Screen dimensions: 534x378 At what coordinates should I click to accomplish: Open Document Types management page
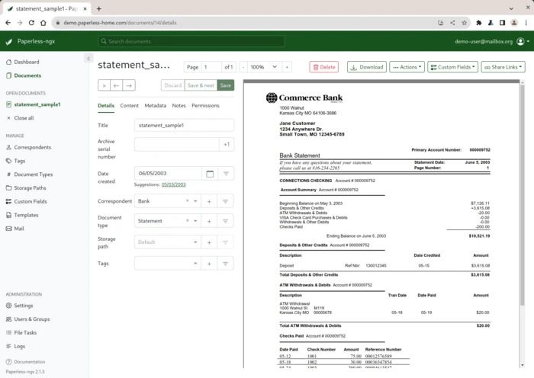tap(29, 175)
